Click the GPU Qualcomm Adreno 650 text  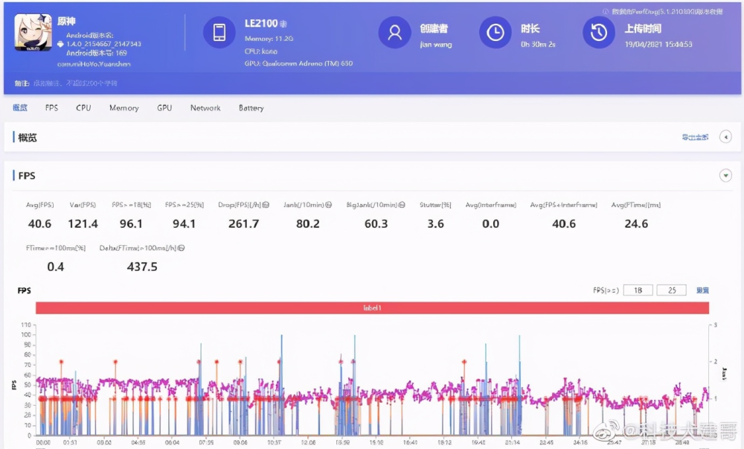(298, 63)
